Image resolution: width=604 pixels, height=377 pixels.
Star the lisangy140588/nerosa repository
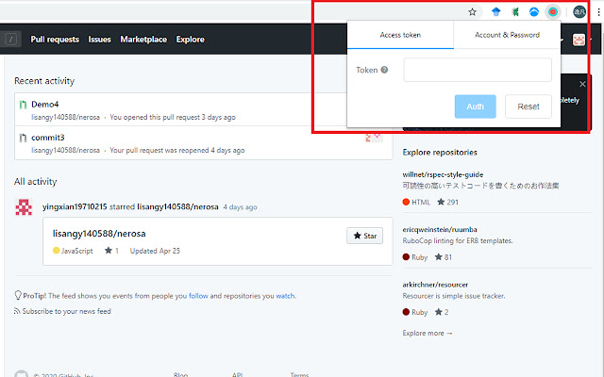pyautogui.click(x=364, y=236)
